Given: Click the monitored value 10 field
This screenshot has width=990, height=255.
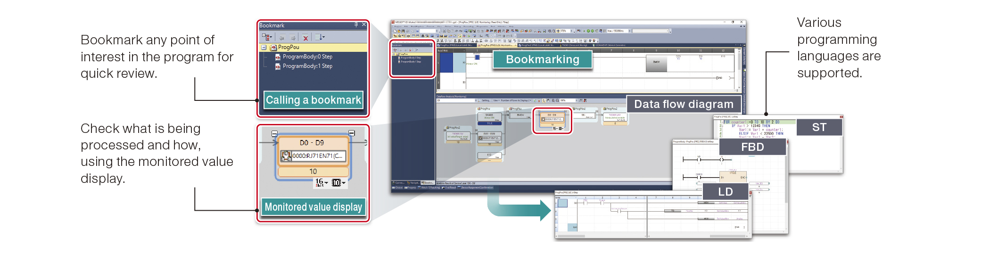Looking at the screenshot, I should (x=313, y=172).
